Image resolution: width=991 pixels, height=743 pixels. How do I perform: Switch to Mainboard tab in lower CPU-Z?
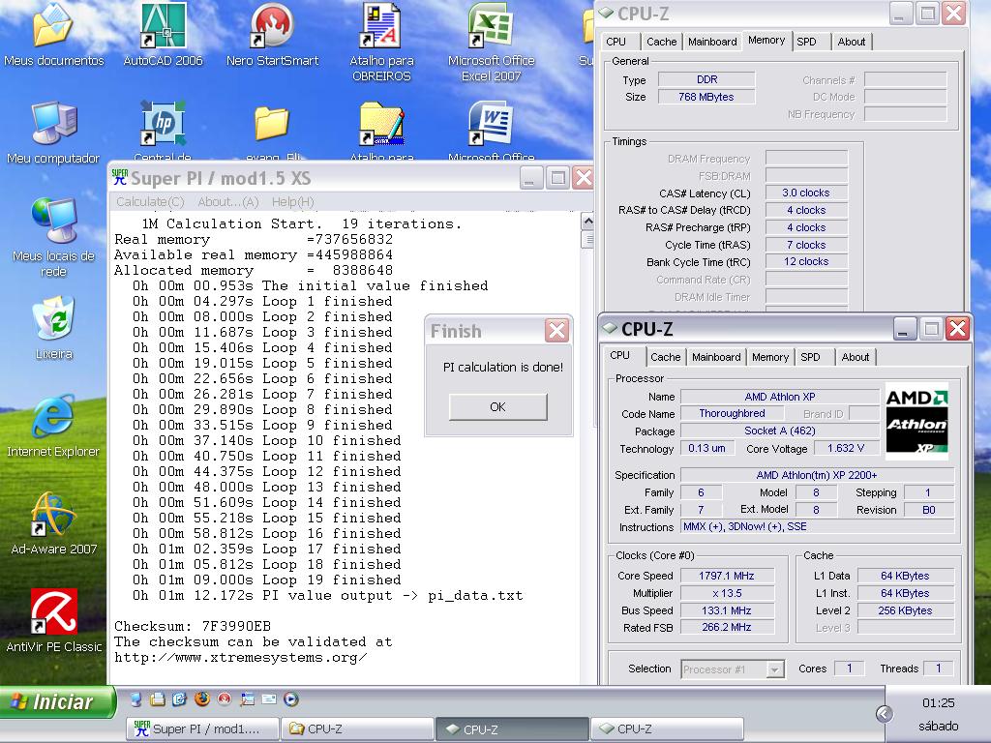716,357
